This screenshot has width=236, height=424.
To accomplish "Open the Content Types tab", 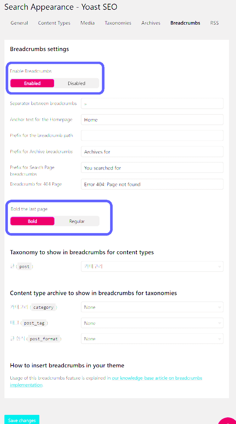I will point(54,23).
